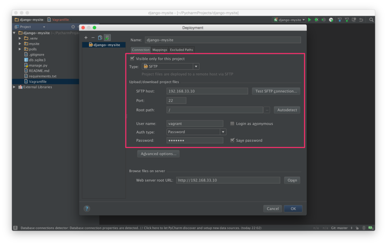Click the SFTP host field
This screenshot has width=387, height=245.
pyautogui.click(x=207, y=91)
